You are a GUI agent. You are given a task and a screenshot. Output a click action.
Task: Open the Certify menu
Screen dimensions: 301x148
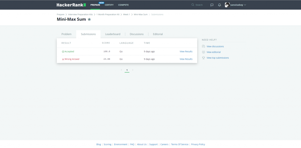[x=109, y=5]
